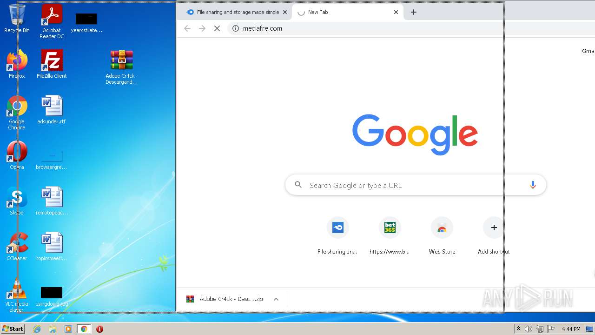The height and width of the screenshot is (335, 595).
Task: Go forward in Chrome history
Action: coord(202,28)
